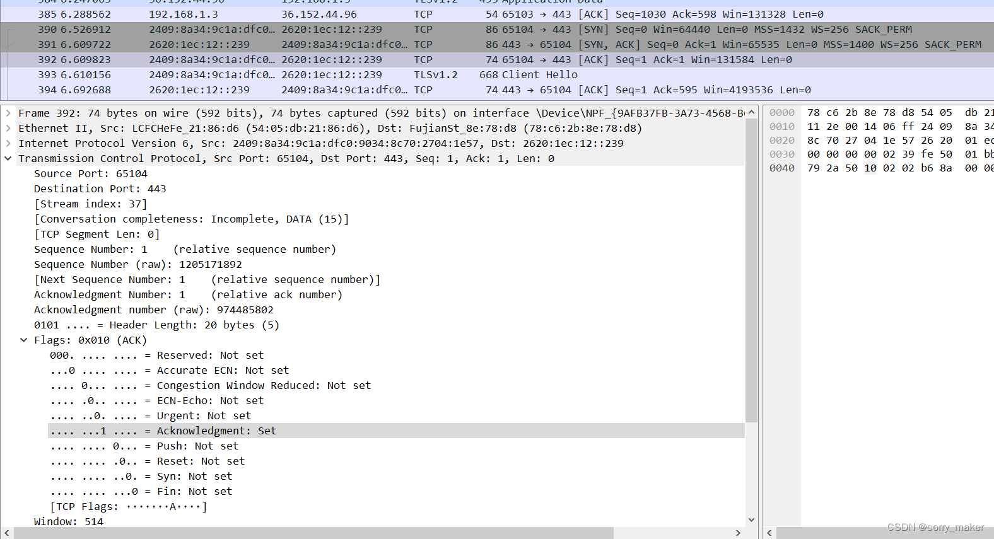Expand Internet Protocol Version 6 row
The height and width of the screenshot is (539, 994).
pos(8,143)
